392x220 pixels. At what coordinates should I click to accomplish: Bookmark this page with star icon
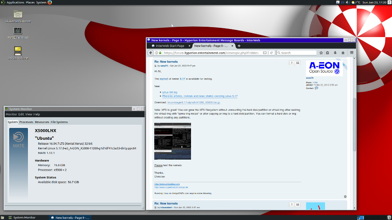click(x=321, y=53)
